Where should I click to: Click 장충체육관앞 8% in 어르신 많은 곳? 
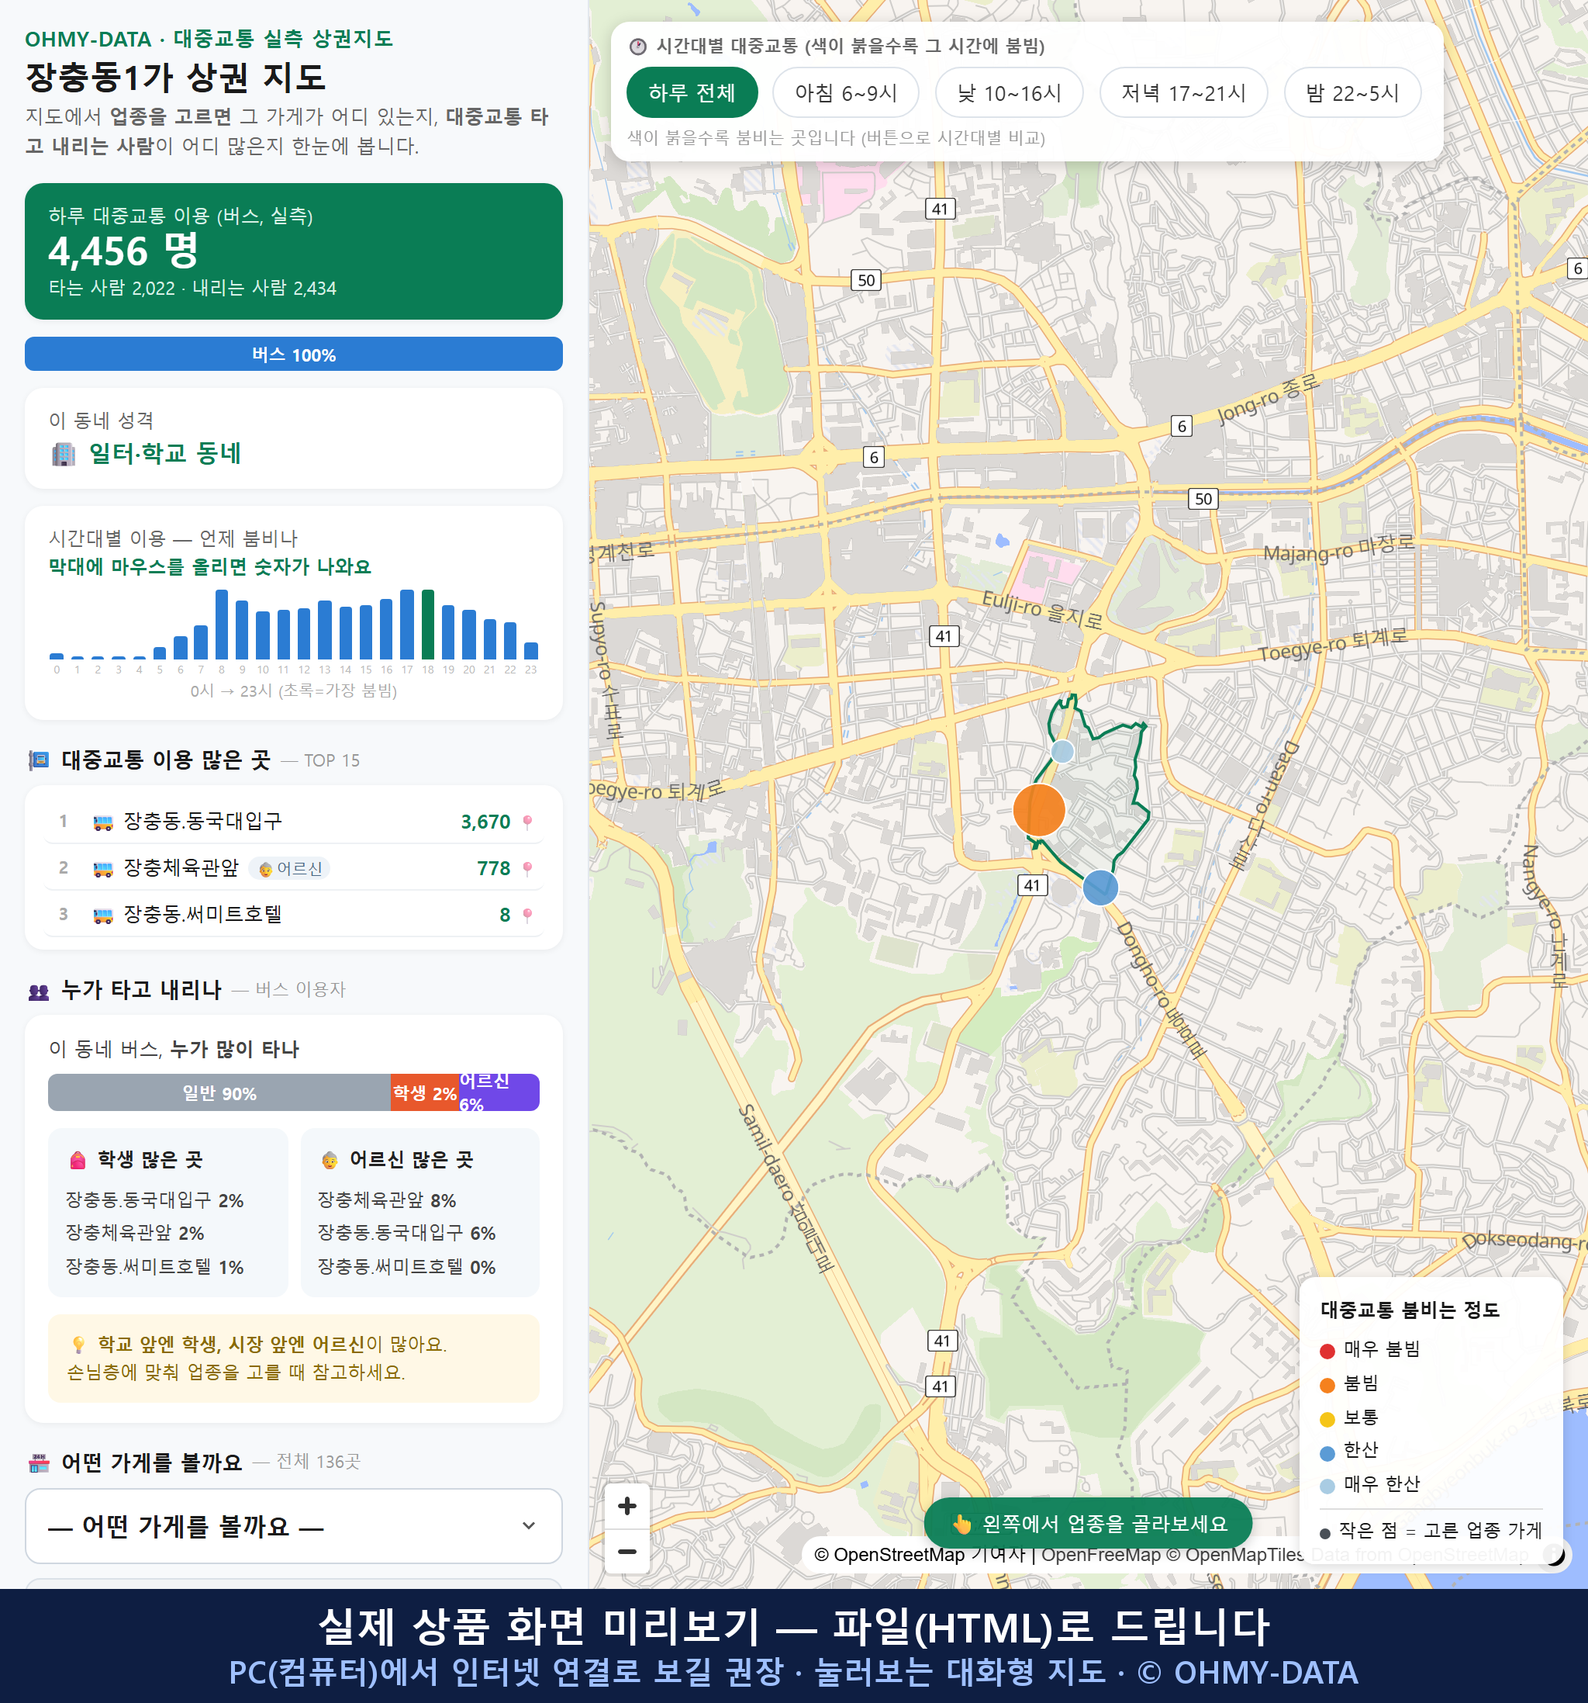coord(386,1200)
